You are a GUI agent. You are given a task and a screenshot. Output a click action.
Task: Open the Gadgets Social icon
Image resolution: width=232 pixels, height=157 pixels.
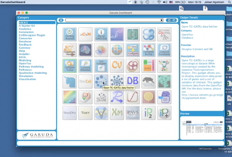pos(148,50)
